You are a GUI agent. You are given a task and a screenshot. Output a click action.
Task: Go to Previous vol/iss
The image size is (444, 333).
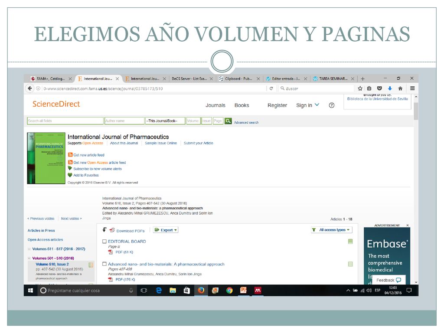40,219
